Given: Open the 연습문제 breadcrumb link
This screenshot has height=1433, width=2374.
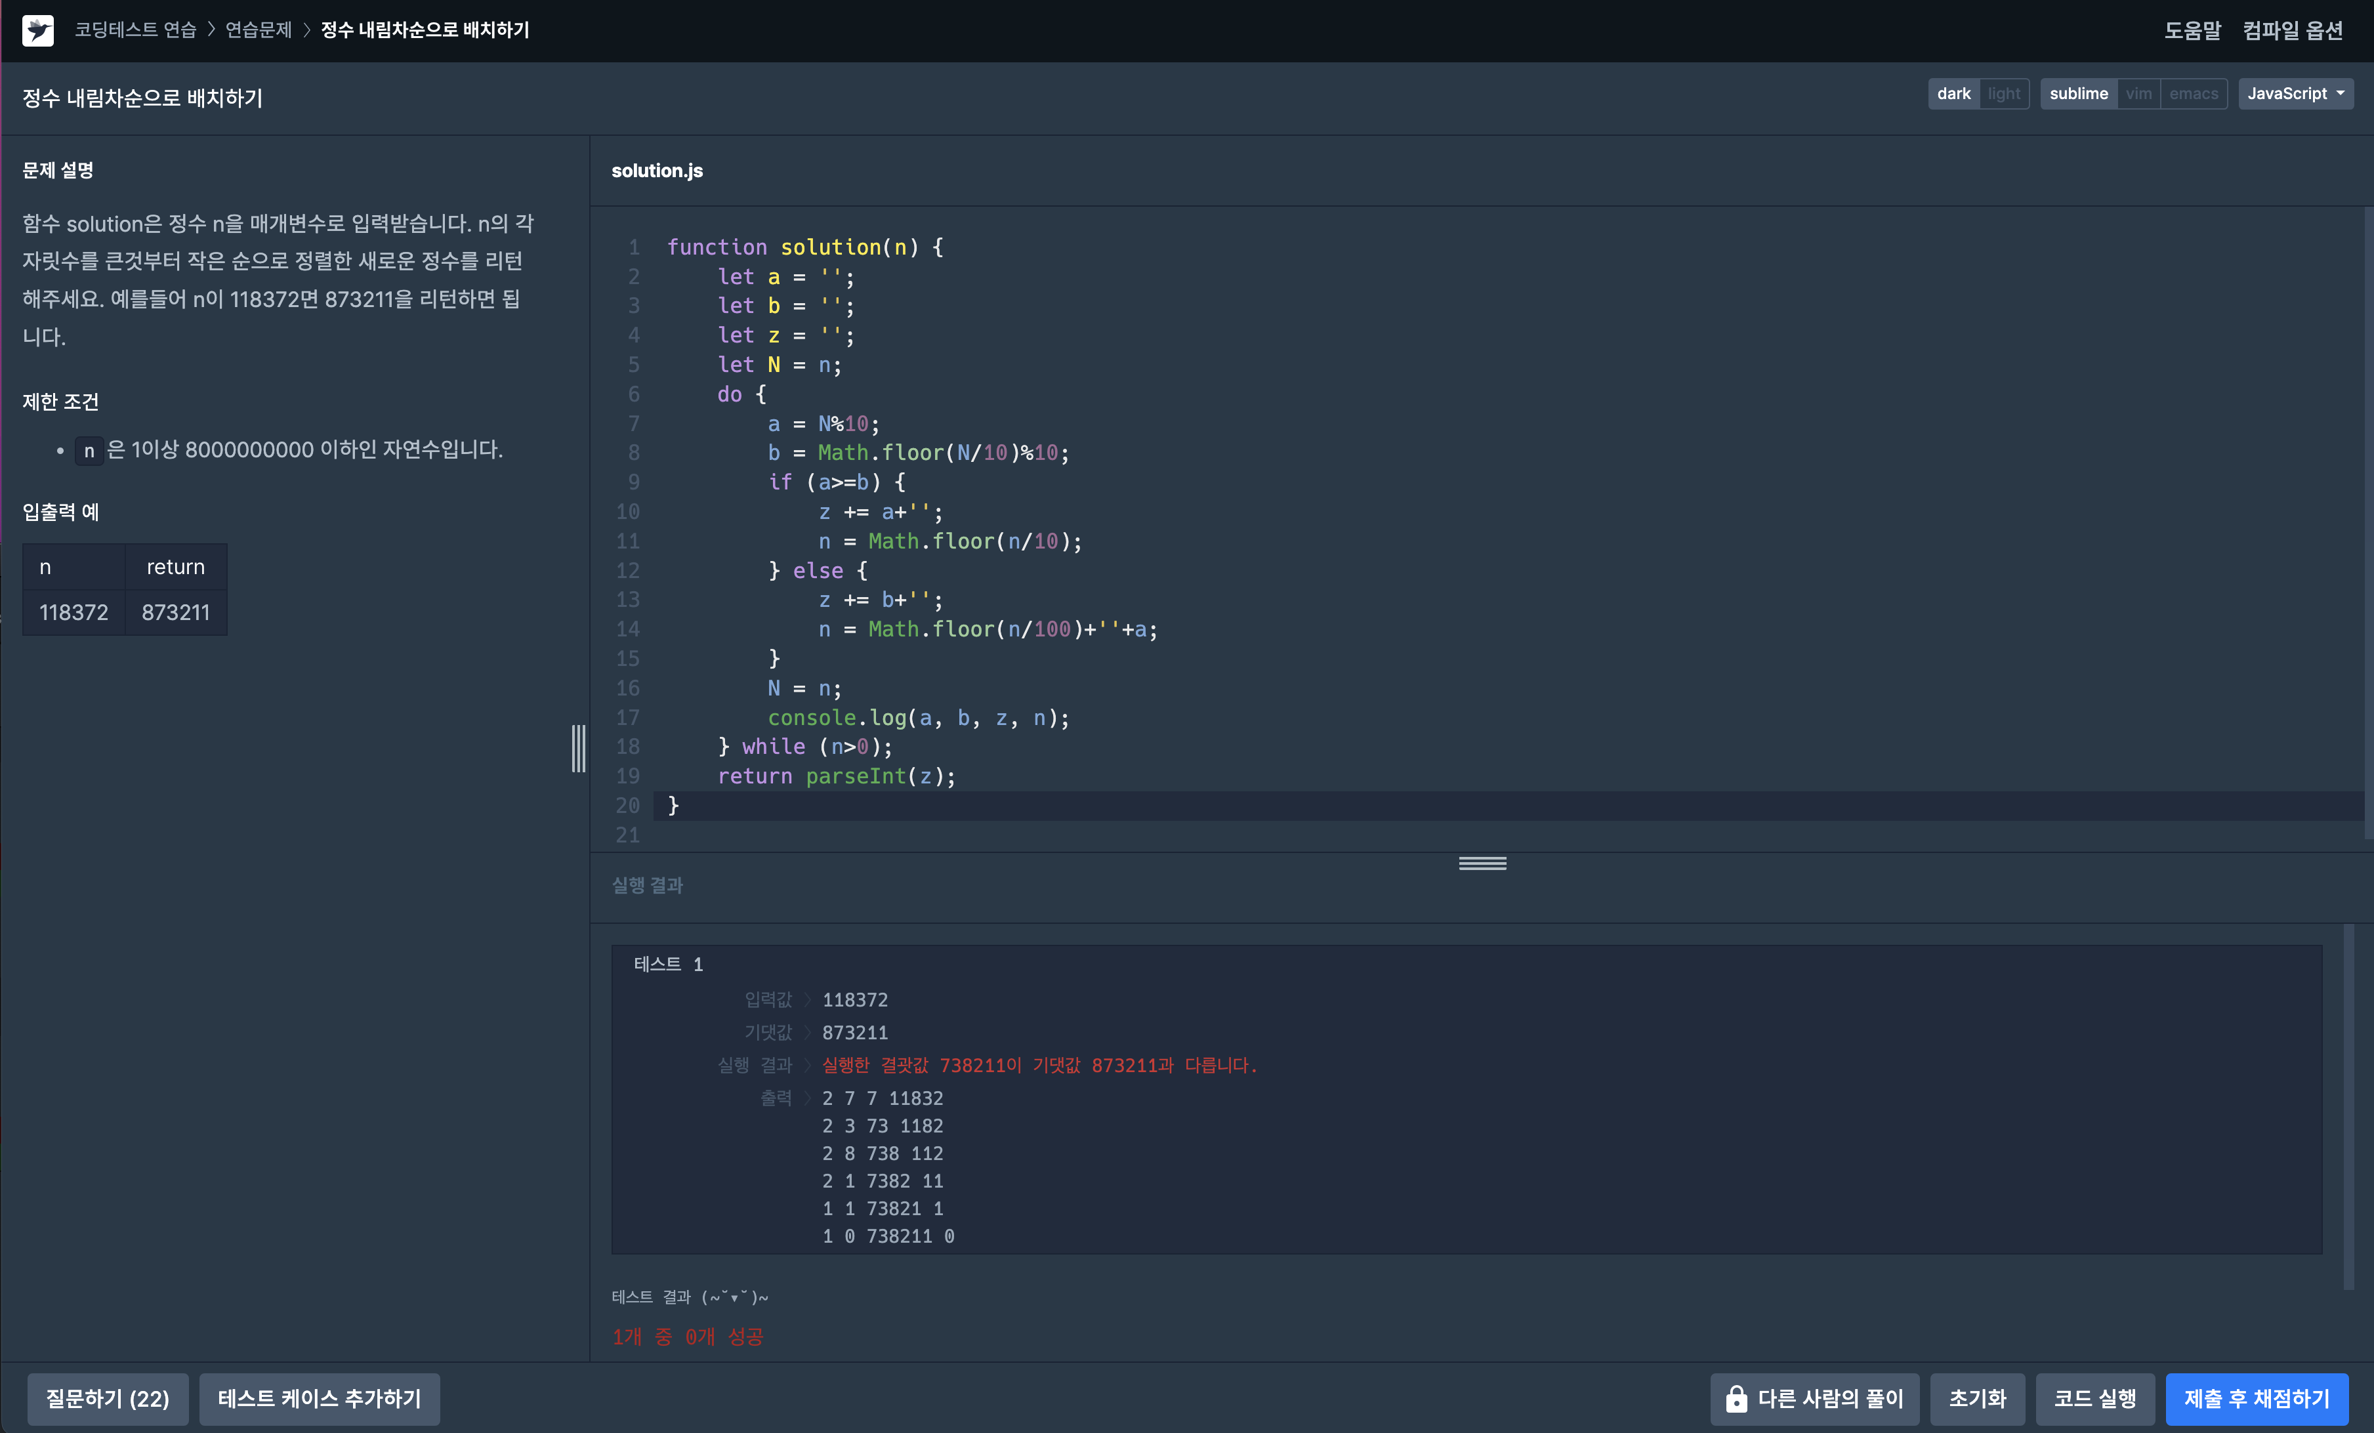Looking at the screenshot, I should (x=259, y=30).
